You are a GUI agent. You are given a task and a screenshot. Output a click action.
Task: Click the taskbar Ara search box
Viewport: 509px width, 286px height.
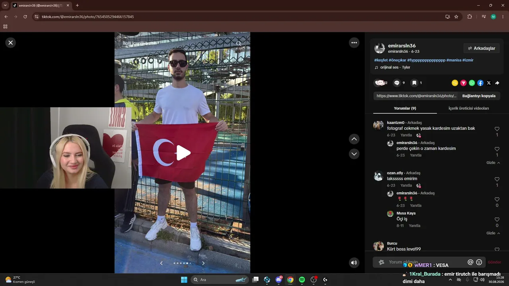220,280
